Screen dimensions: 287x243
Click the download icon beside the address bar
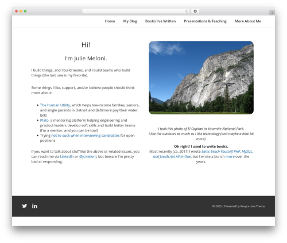[195, 11]
